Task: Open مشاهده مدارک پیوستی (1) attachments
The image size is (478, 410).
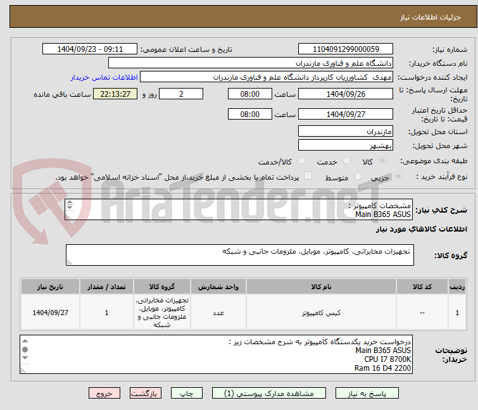Action: [x=268, y=393]
